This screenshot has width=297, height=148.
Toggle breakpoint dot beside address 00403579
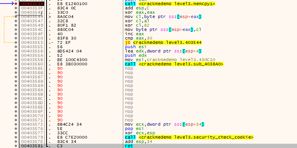16,137
